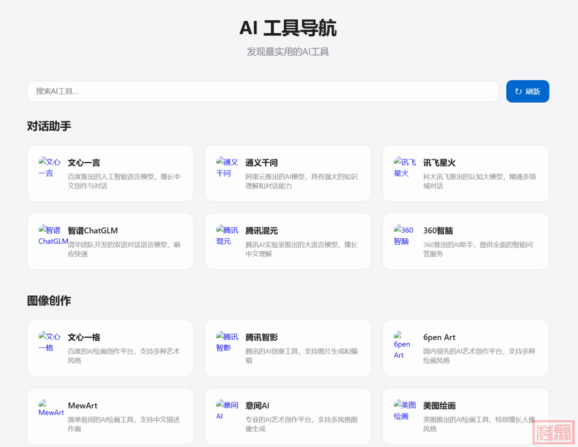Image resolution: width=578 pixels, height=447 pixels.
Task: Click description 百度推出的人工智能语言模型
Action: [124, 181]
